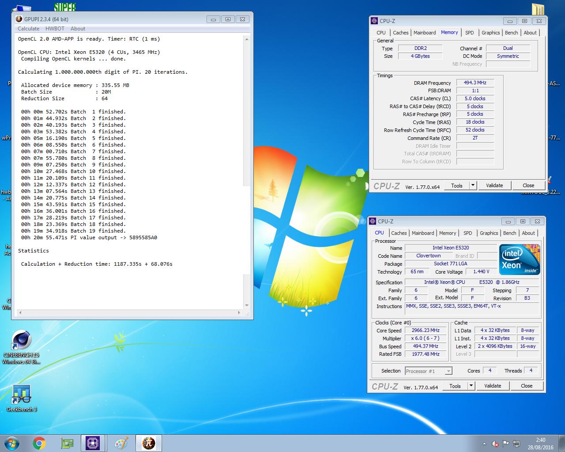
Task: Open Action Center flag in tray
Action: (x=506, y=444)
